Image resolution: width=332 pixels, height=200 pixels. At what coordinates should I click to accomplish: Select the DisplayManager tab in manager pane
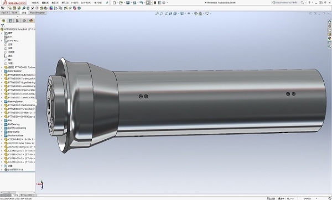(x=31, y=21)
